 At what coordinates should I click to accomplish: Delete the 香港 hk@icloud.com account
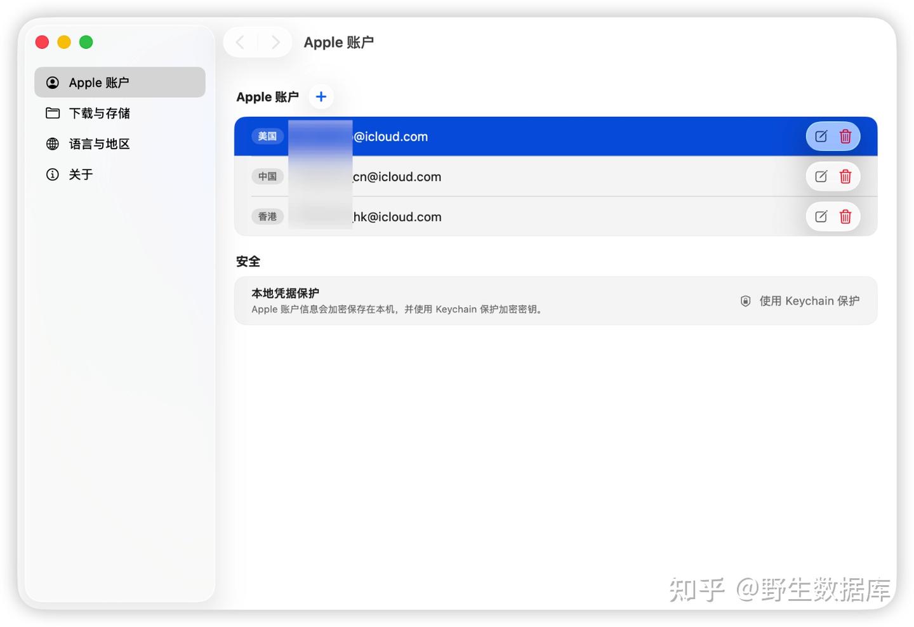coord(845,216)
